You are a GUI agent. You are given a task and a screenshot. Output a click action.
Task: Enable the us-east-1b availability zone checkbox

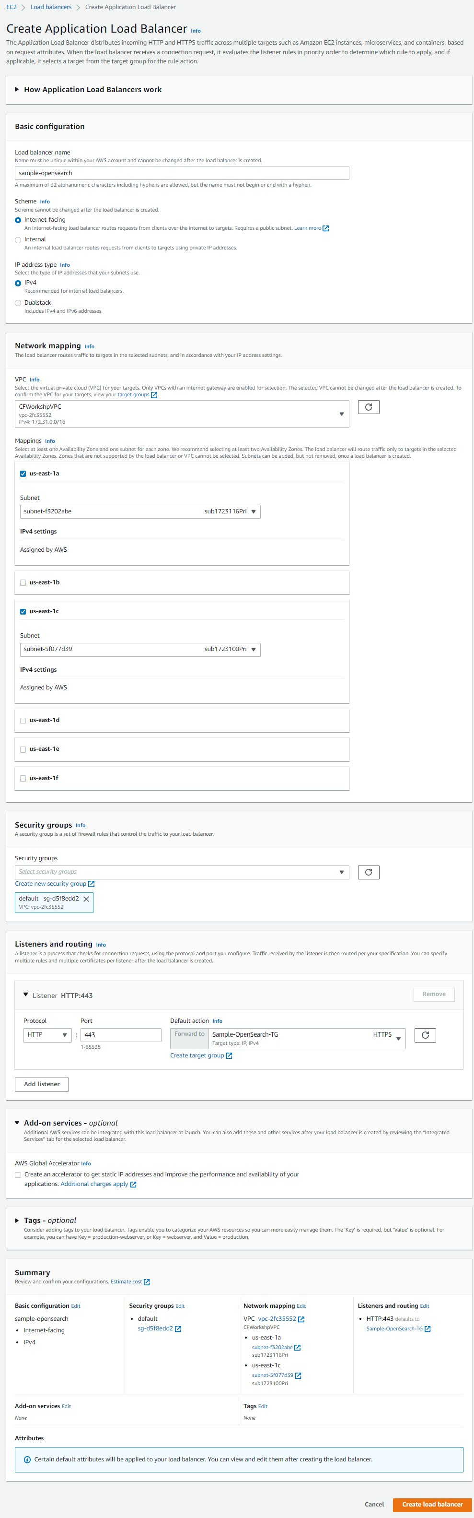click(x=23, y=583)
